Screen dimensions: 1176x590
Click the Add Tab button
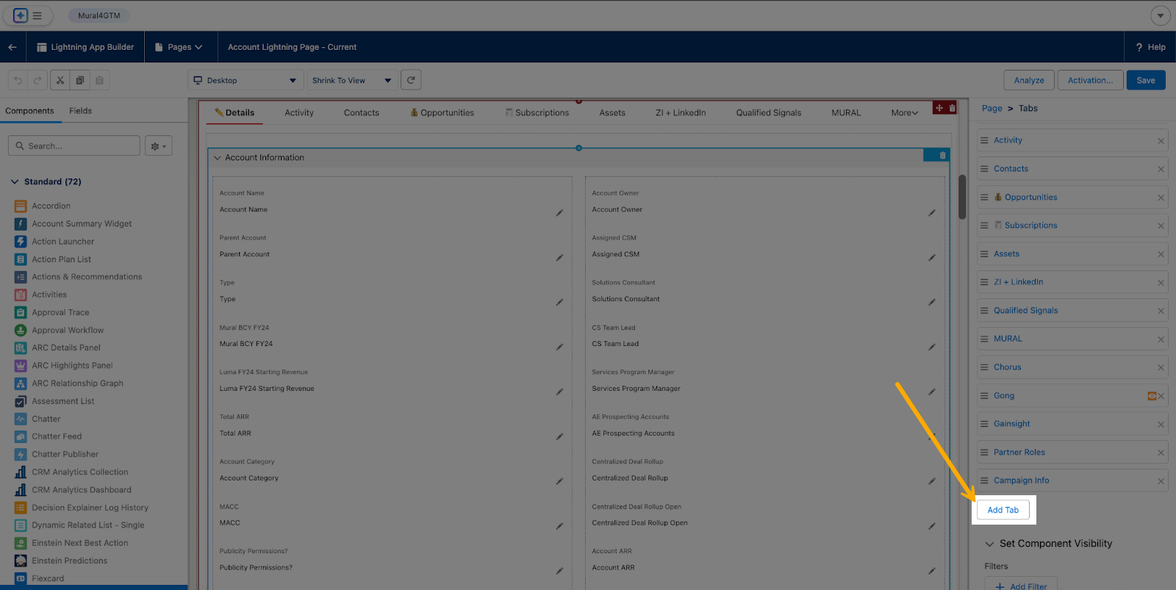click(1003, 510)
